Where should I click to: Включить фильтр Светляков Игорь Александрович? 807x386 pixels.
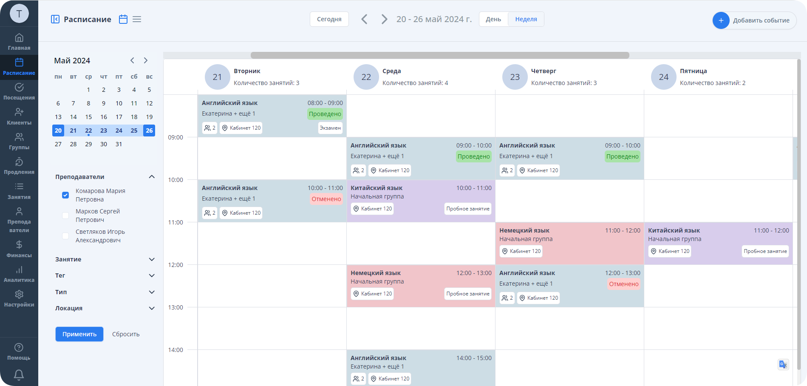(65, 236)
